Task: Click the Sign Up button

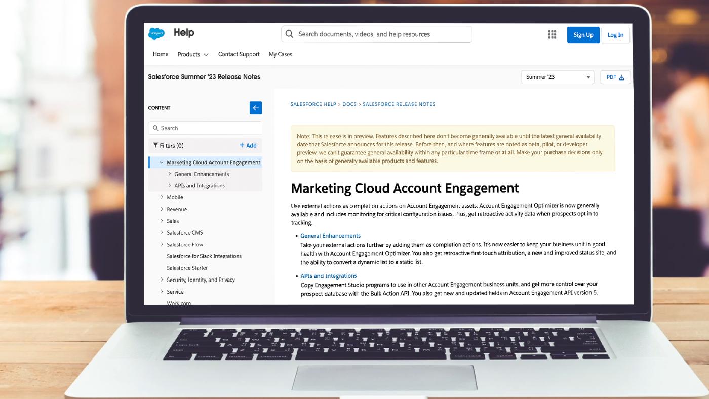Action: [583, 34]
